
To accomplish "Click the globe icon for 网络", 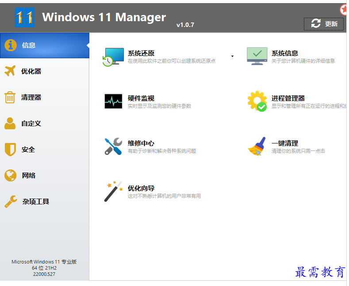I will click(x=10, y=175).
